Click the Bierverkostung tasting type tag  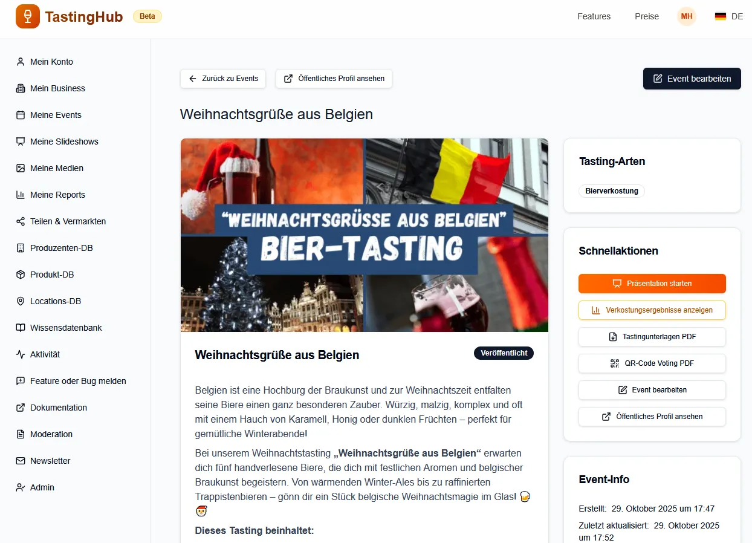pos(612,191)
